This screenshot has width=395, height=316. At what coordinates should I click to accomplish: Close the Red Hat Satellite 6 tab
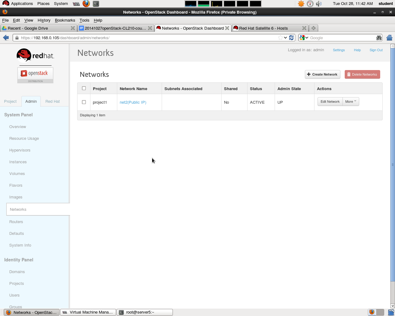[x=304, y=28]
